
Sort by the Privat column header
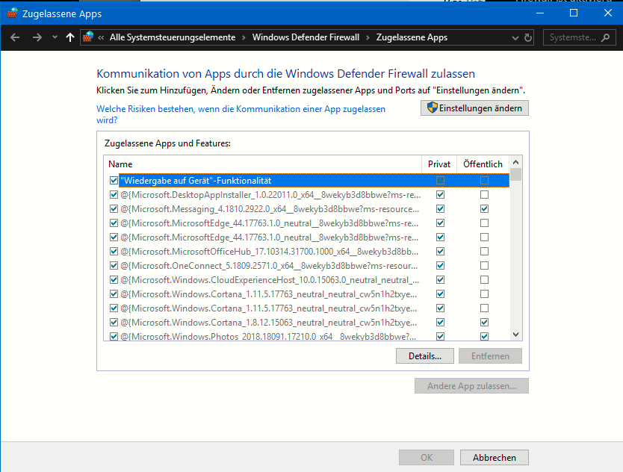coord(439,164)
